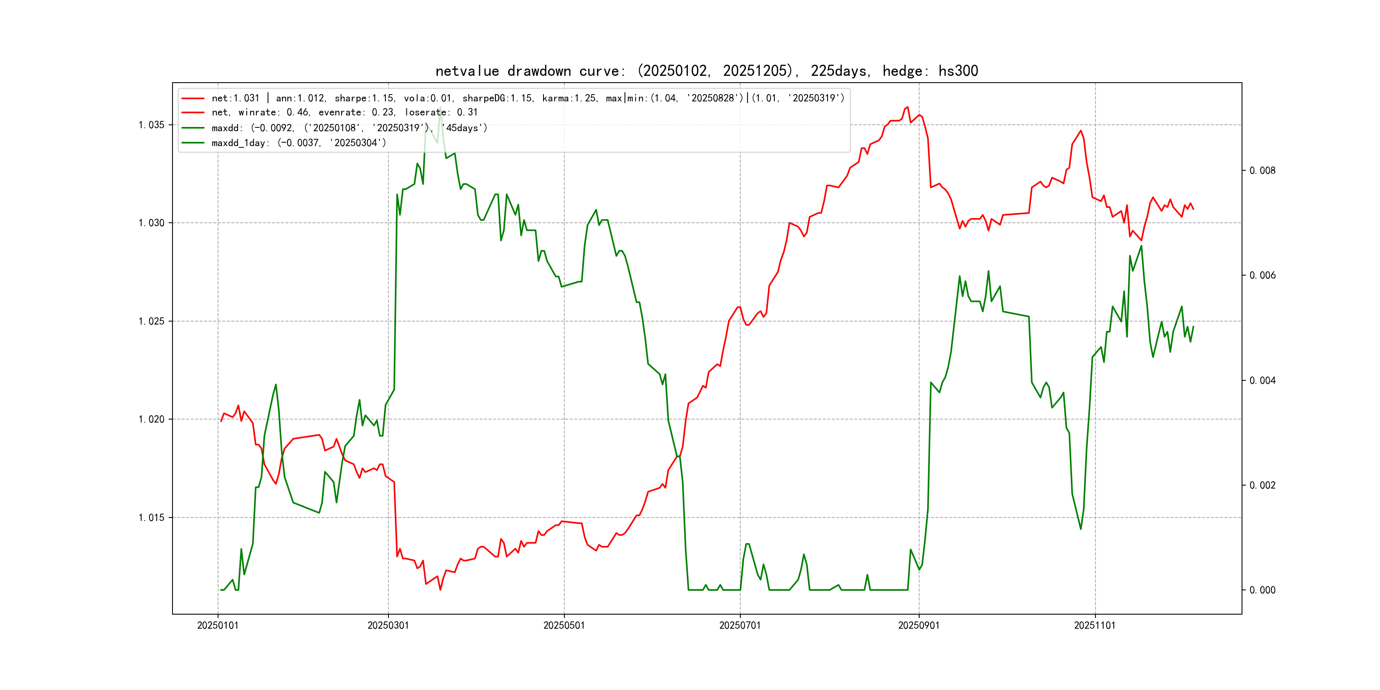Viewport: 1380px width, 690px height.
Task: Click the chart title text
Action: pyautogui.click(x=706, y=71)
